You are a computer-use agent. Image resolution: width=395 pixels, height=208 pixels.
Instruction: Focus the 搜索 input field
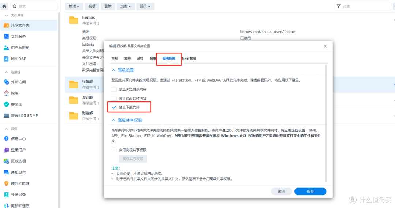[x=34, y=6]
